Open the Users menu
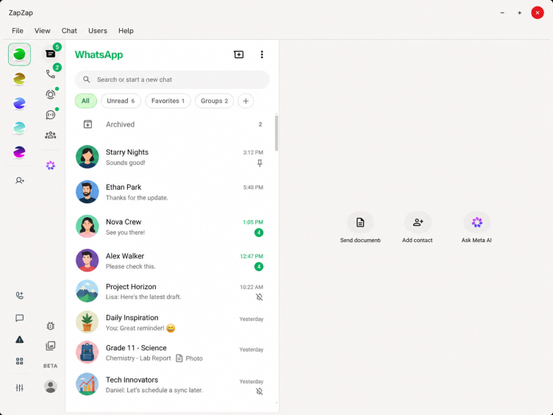This screenshot has height=415, width=553. click(98, 31)
